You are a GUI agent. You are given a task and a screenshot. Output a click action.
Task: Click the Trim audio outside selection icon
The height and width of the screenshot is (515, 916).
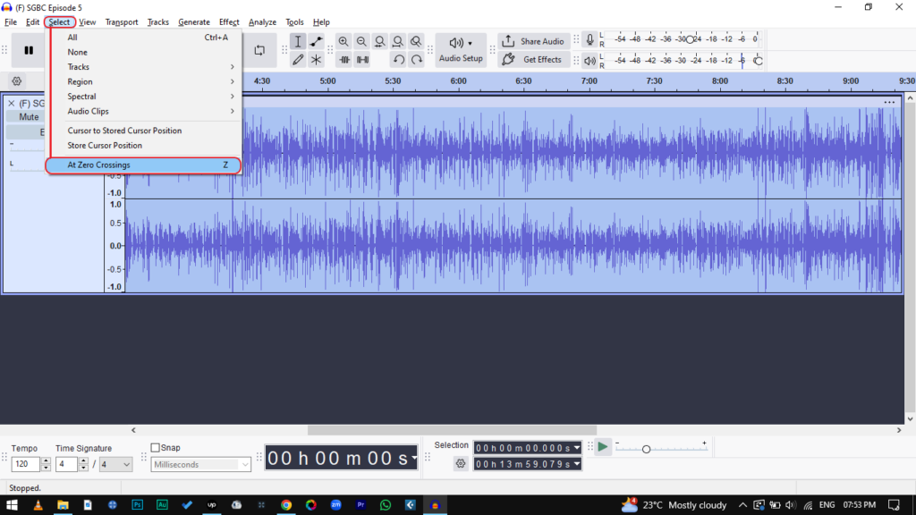click(343, 60)
